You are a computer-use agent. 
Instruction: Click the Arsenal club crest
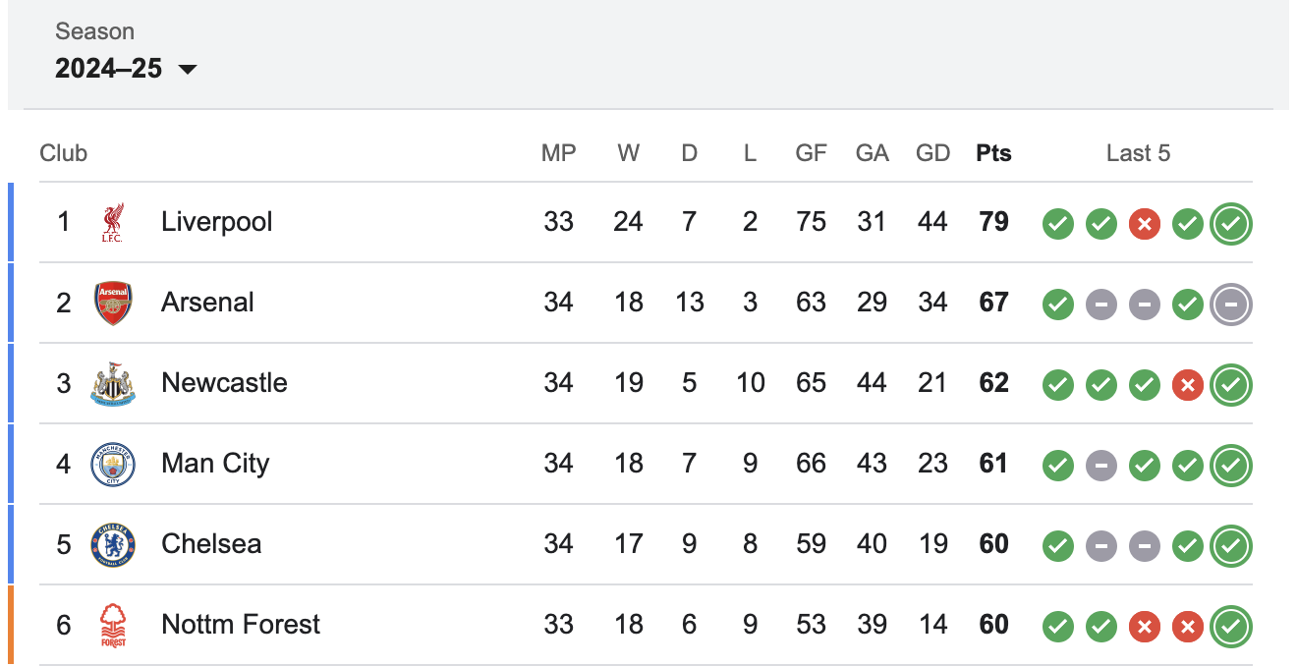pos(113,303)
